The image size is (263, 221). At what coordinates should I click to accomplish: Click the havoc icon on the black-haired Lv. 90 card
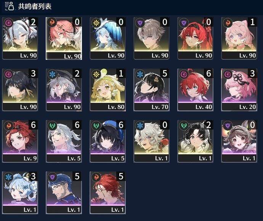click(8, 74)
